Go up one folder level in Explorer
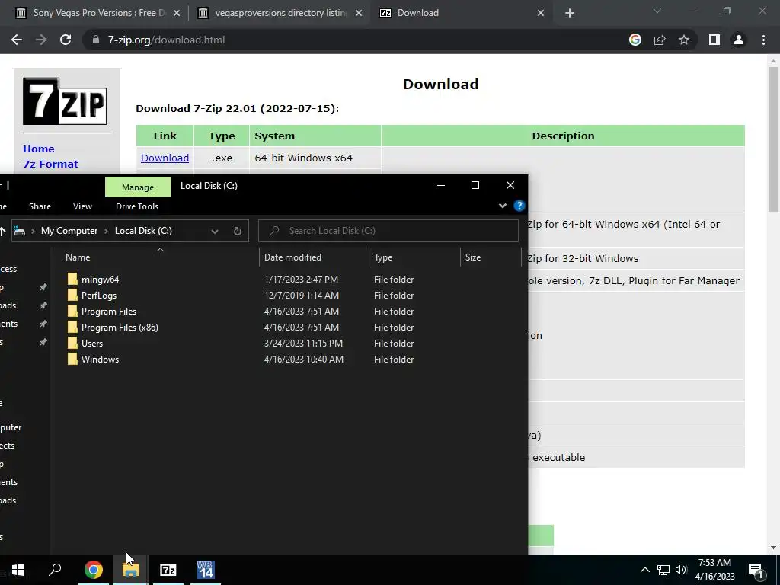780x585 pixels. pyautogui.click(x=2, y=231)
